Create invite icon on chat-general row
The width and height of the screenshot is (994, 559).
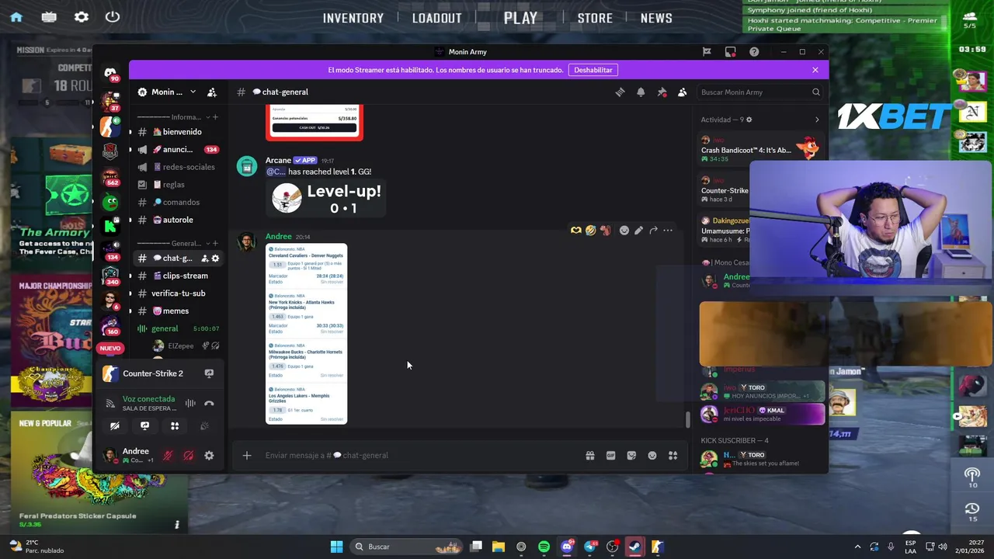click(205, 259)
